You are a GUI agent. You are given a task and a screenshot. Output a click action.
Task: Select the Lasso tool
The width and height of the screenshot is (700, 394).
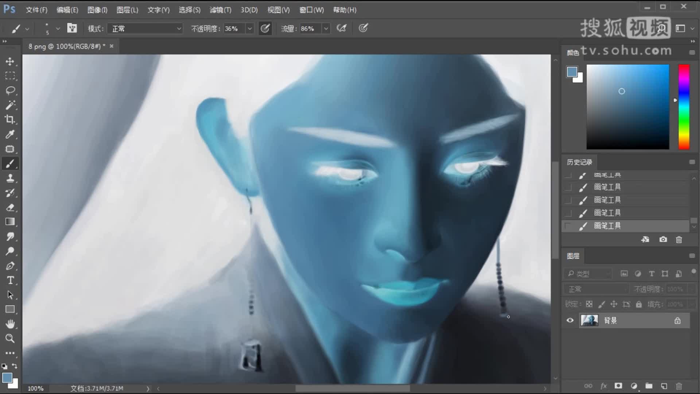pyautogui.click(x=10, y=90)
